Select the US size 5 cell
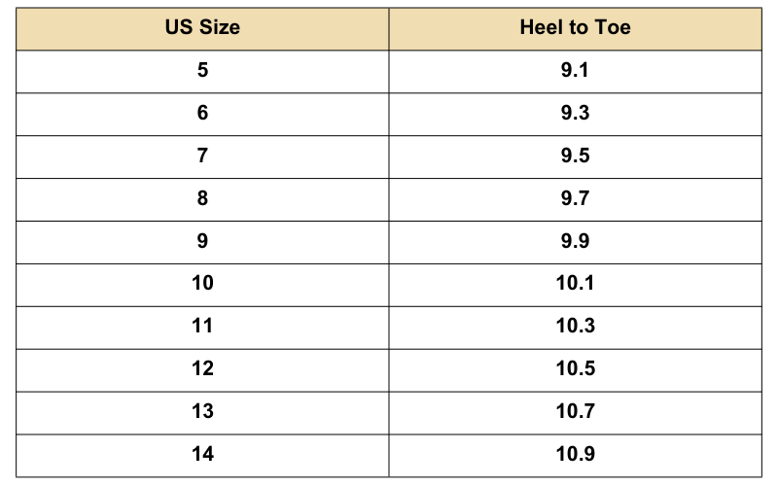The height and width of the screenshot is (486, 778). pos(202,70)
